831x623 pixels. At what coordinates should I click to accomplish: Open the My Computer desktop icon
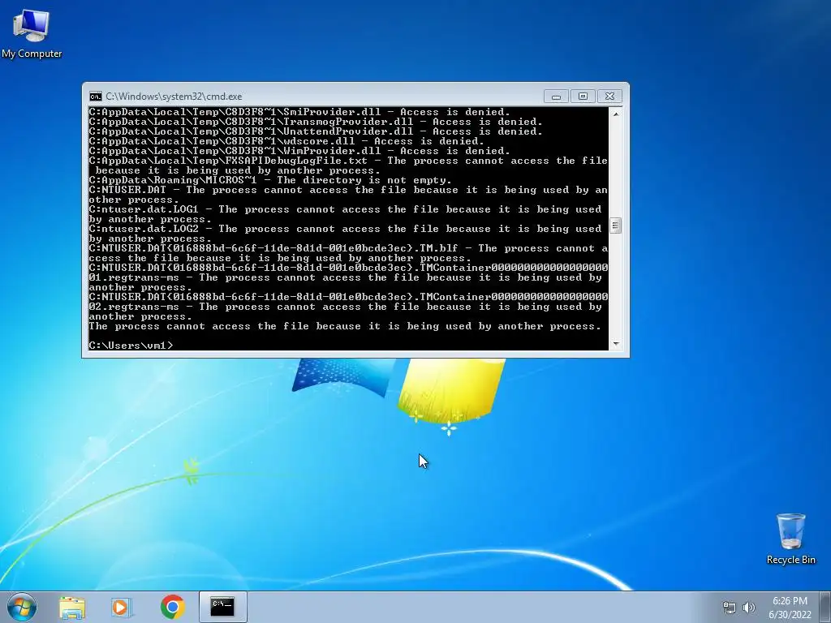[32, 34]
